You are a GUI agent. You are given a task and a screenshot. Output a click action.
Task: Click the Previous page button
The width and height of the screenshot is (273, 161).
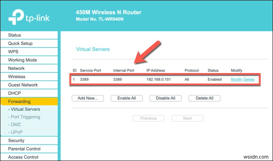(x=148, y=118)
